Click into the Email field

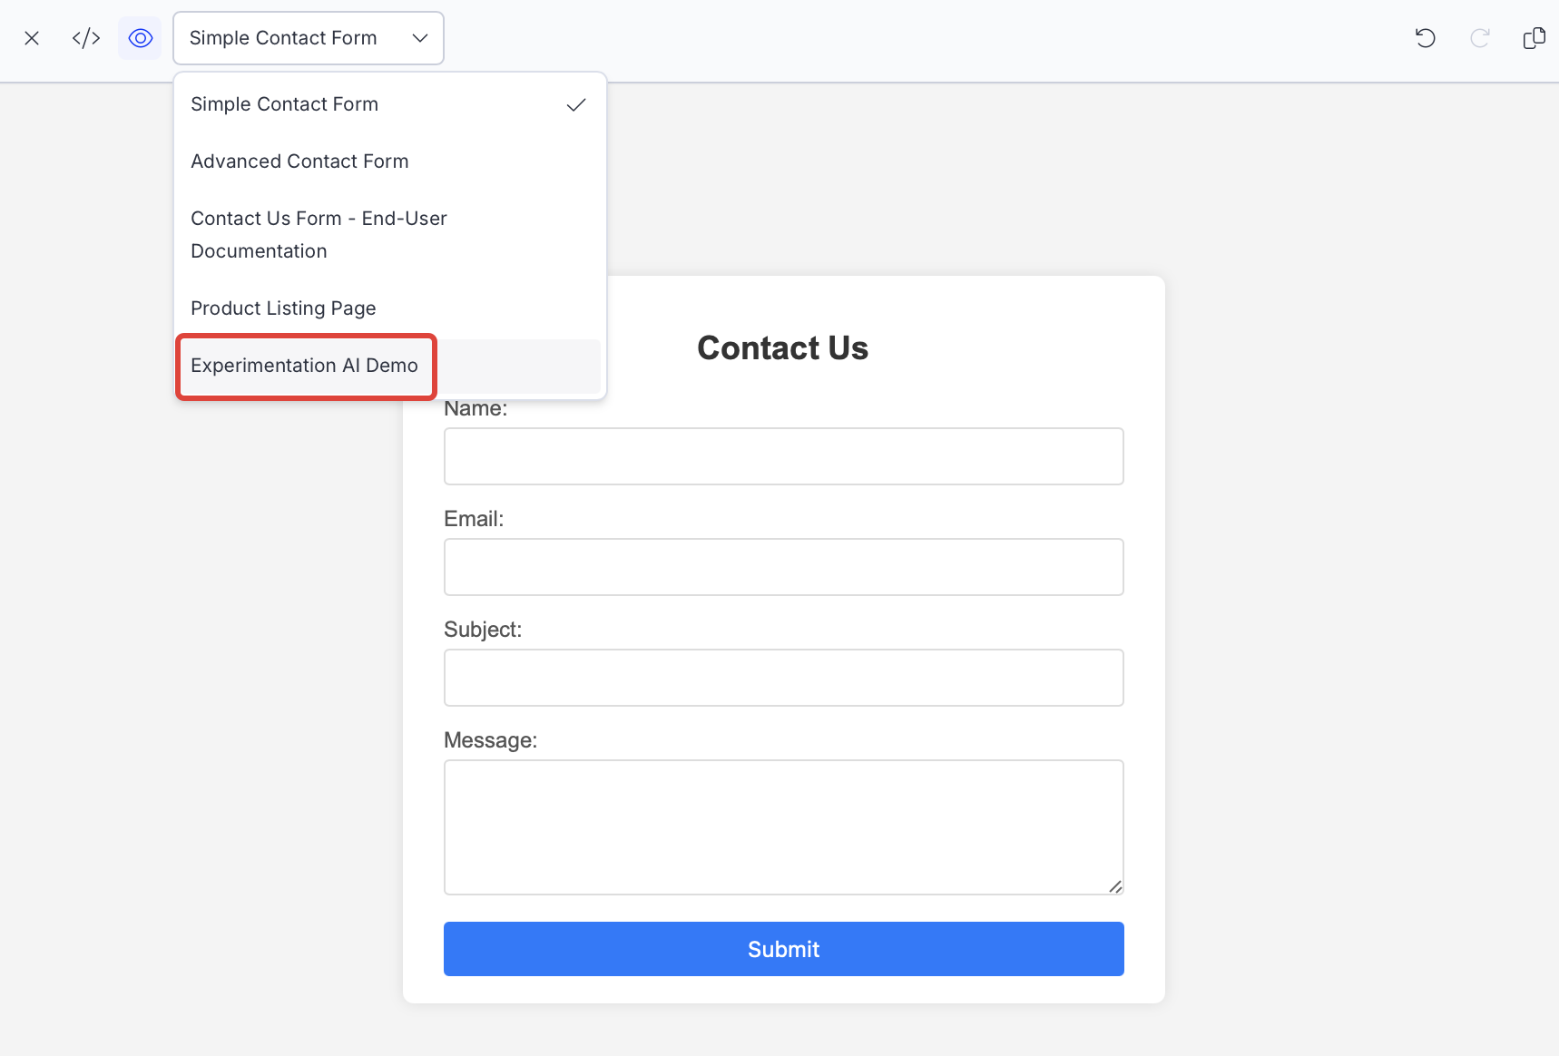(783, 567)
